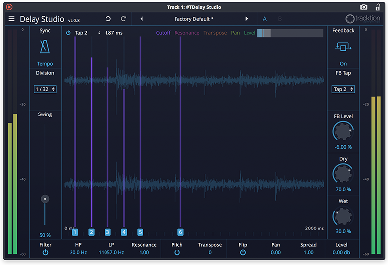Select tap marker 5
This screenshot has height=267, width=390.
coord(140,232)
